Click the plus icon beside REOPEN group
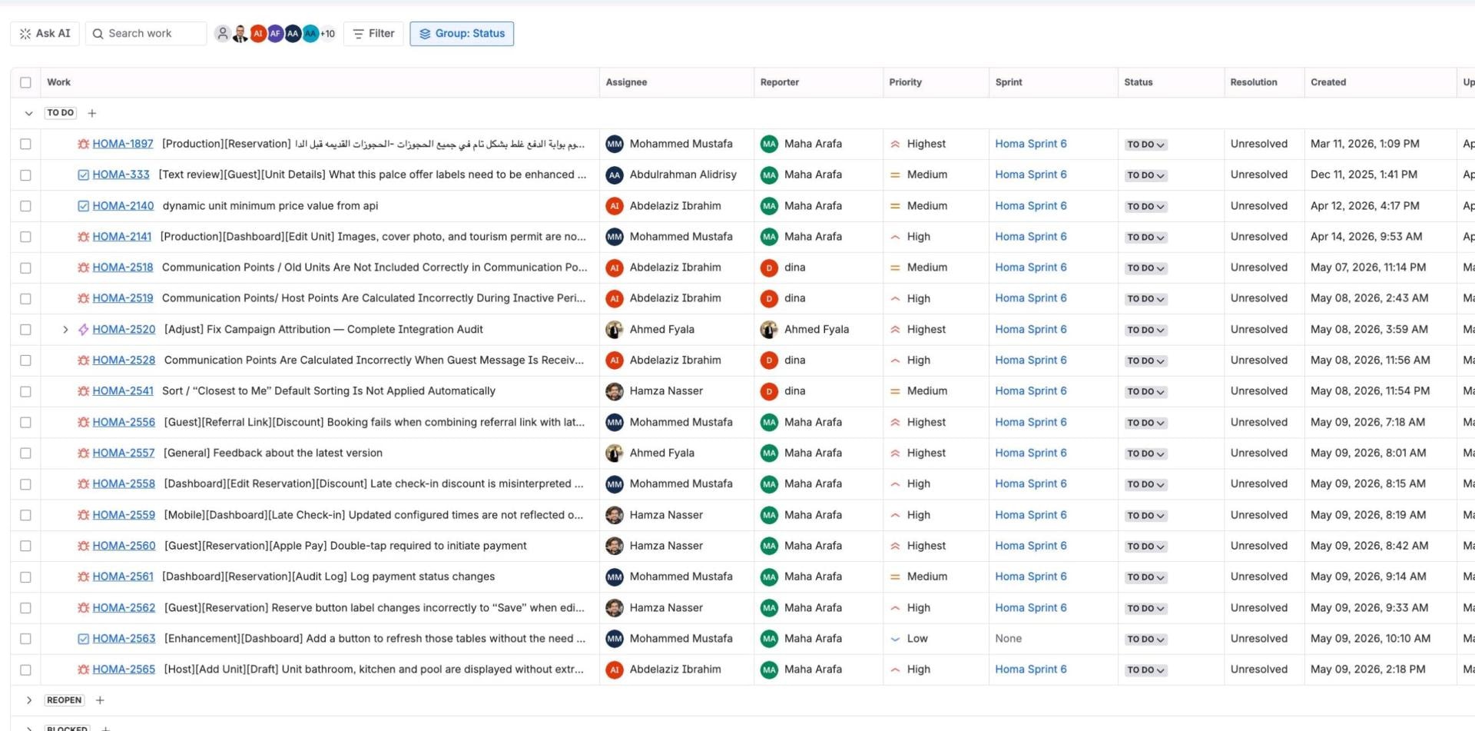Viewport: 1475px width, 731px height. pos(100,700)
